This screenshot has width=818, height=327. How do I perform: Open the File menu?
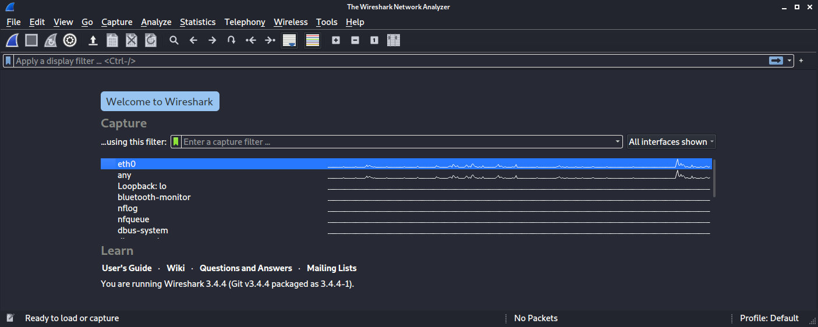(x=13, y=22)
